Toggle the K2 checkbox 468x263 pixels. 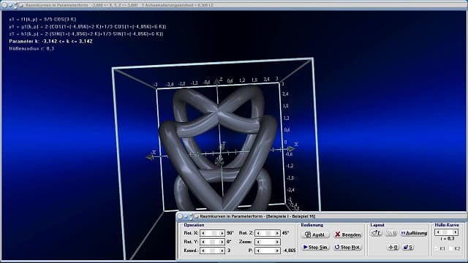[451, 248]
